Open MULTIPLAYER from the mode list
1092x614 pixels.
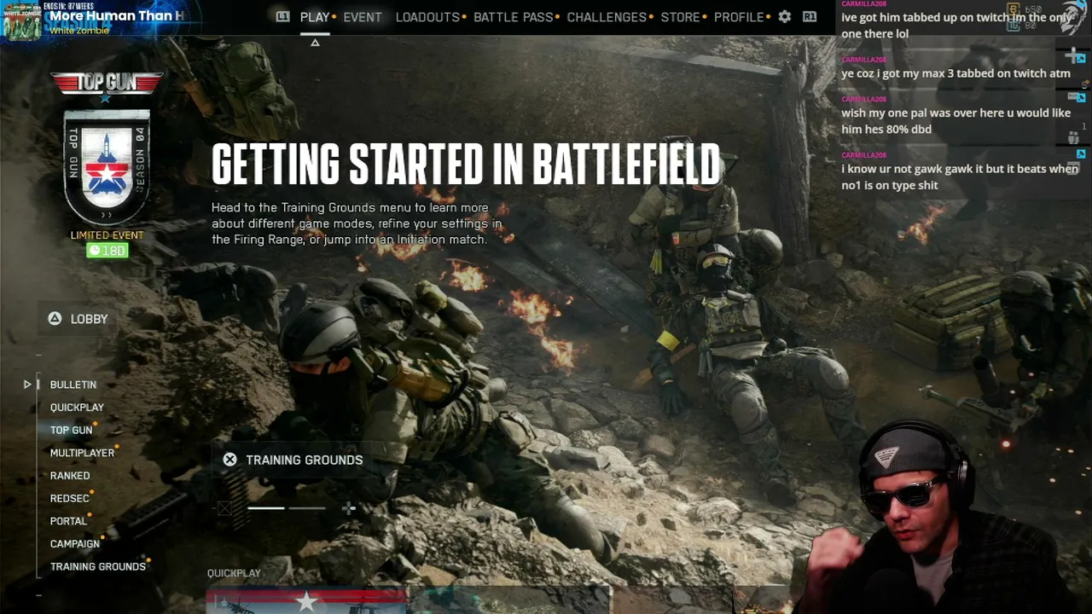pyautogui.click(x=82, y=453)
